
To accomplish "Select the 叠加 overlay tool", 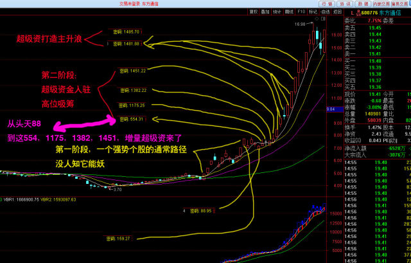I will 265,12.
